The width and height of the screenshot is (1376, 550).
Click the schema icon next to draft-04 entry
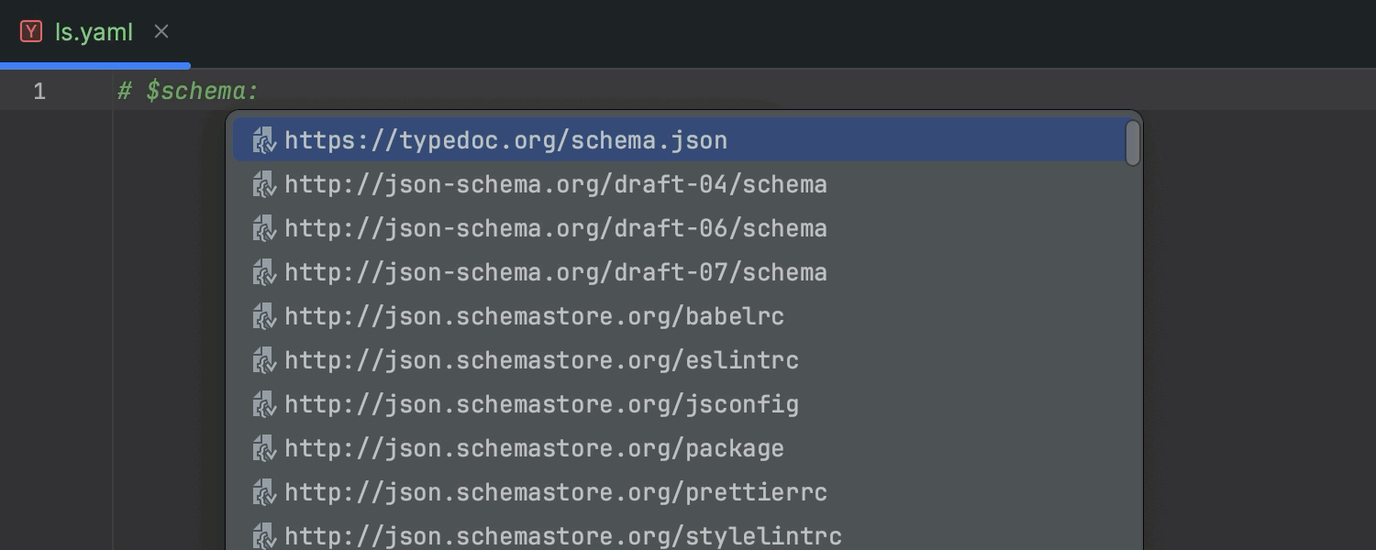point(263,183)
